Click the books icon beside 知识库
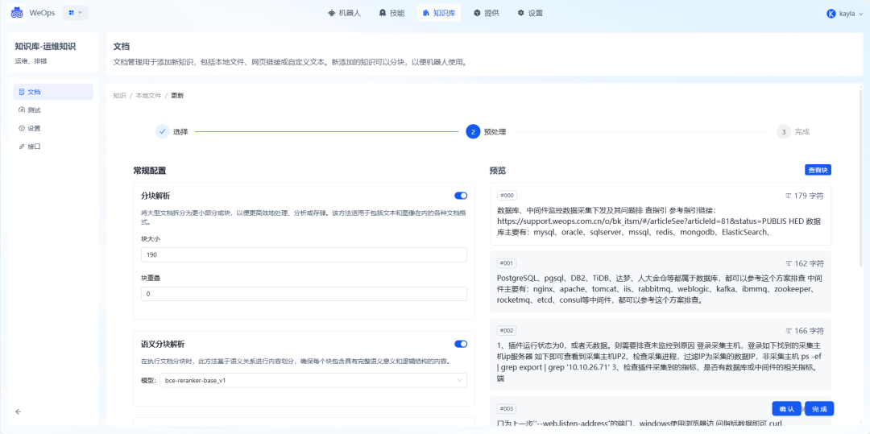Screen dimensions: 870x434 pyautogui.click(x=426, y=13)
